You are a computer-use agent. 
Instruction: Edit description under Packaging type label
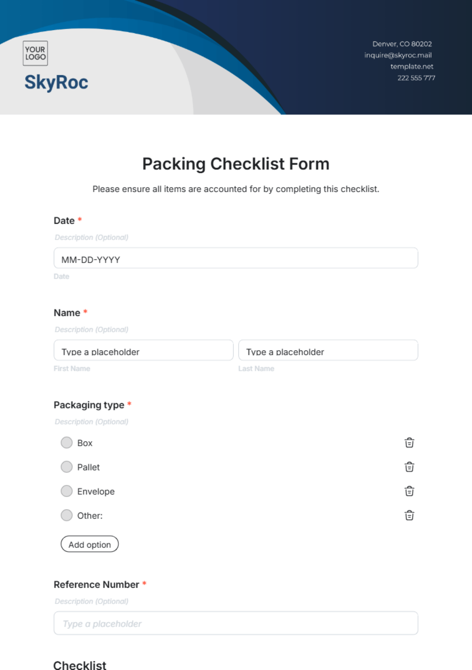point(92,422)
